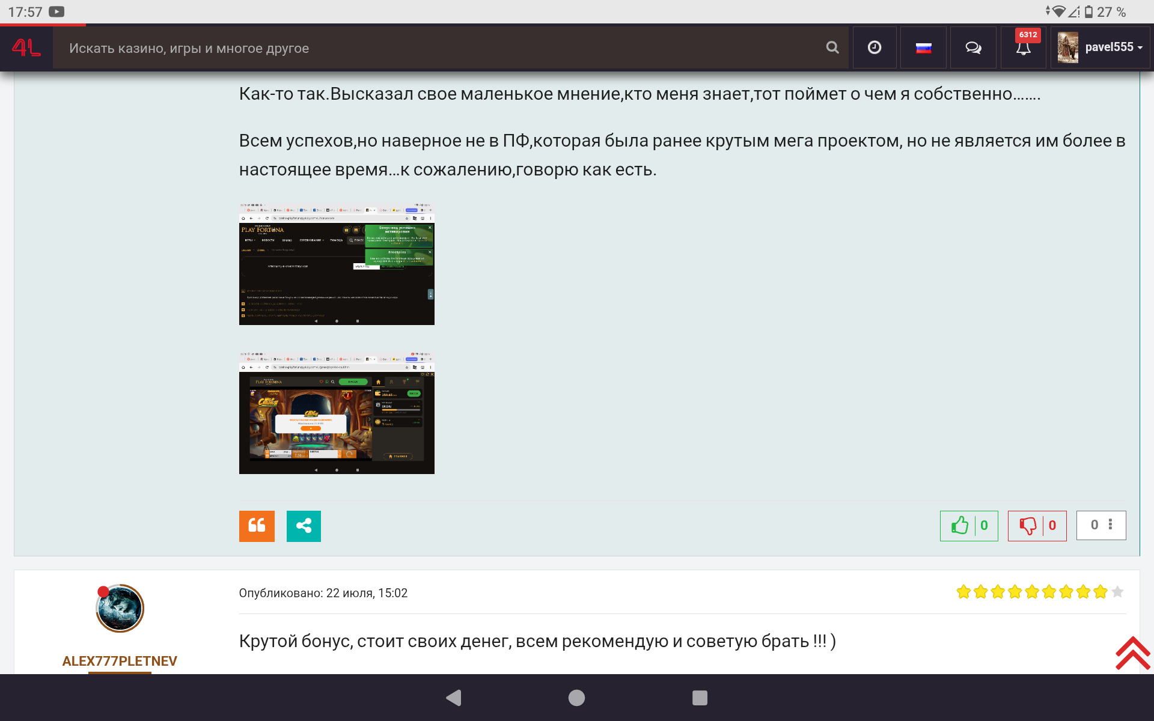Open the first Play Fortuna screenshot thumbnail
Screen dimensions: 1154x721
click(x=337, y=264)
